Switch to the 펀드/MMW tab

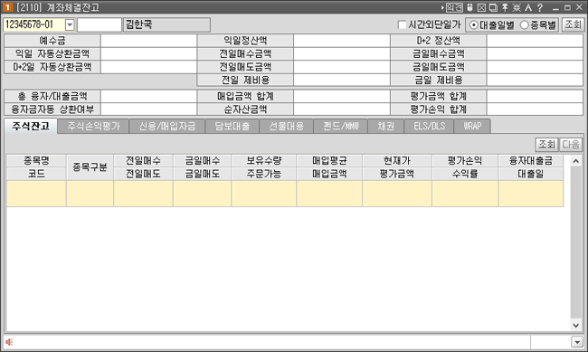340,127
